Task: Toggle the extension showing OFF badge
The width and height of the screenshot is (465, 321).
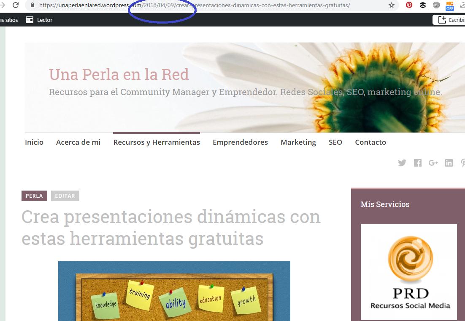Action: [450, 5]
